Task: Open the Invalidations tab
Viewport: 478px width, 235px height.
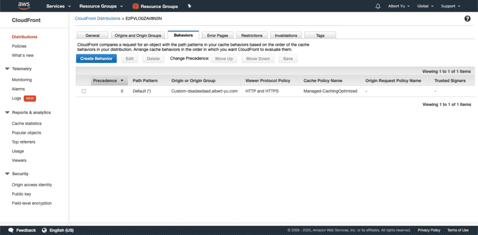Action: click(286, 35)
